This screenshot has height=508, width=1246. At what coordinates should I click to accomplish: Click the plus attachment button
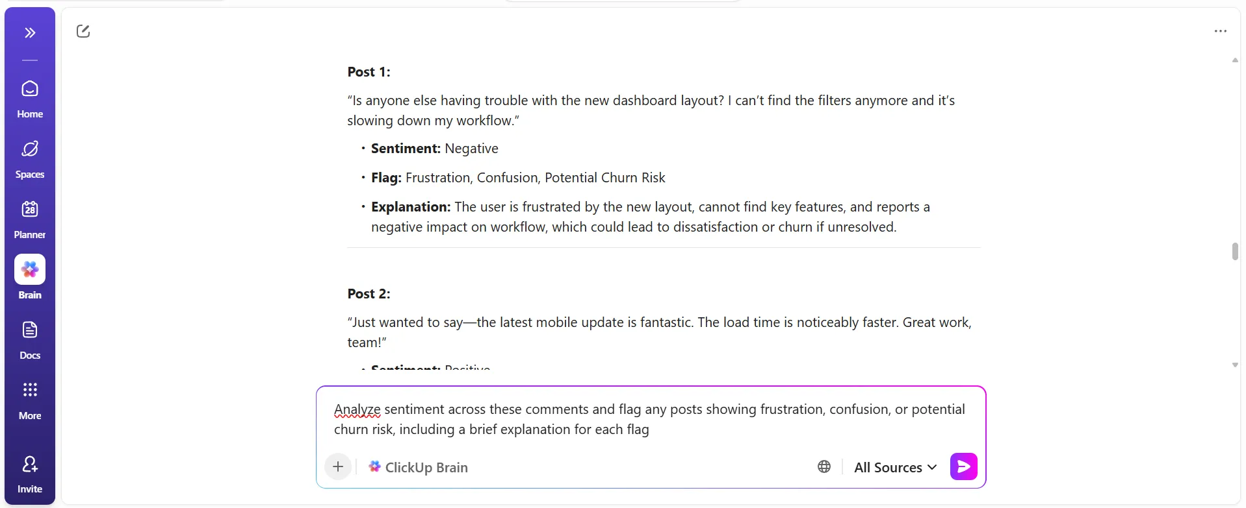(x=338, y=466)
